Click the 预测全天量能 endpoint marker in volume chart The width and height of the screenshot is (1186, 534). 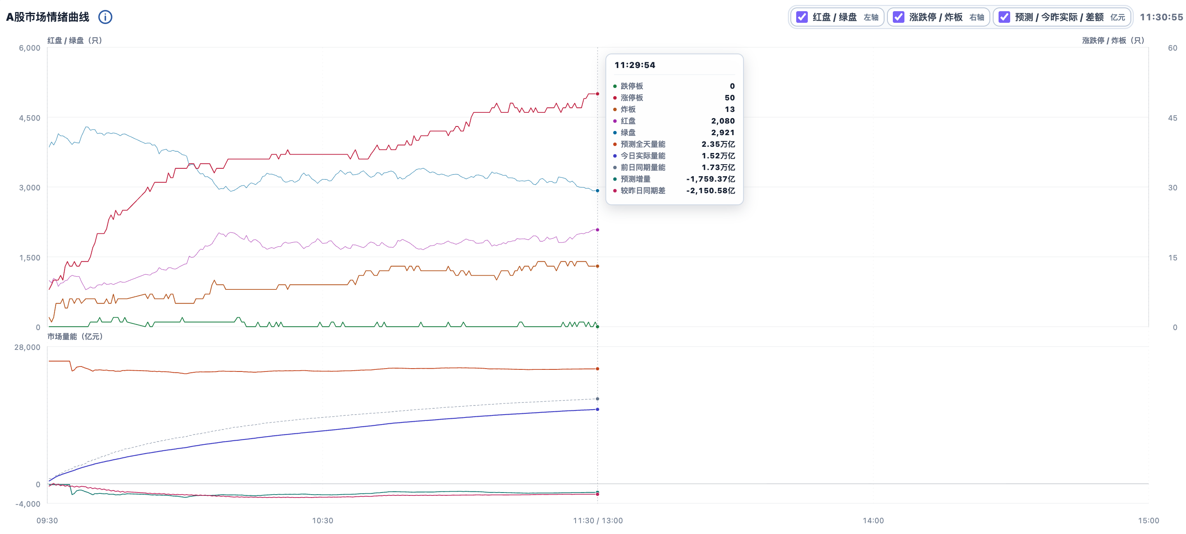598,369
